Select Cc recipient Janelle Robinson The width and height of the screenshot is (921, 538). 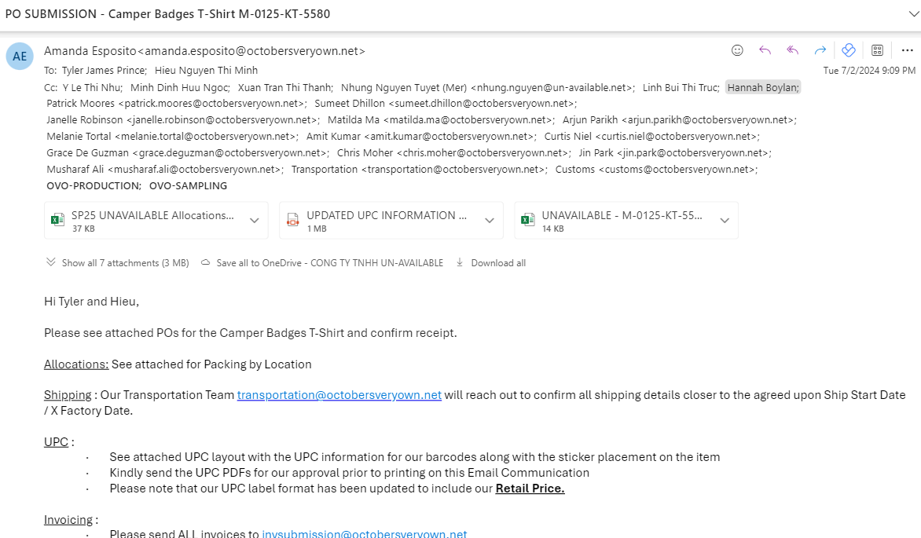point(182,120)
